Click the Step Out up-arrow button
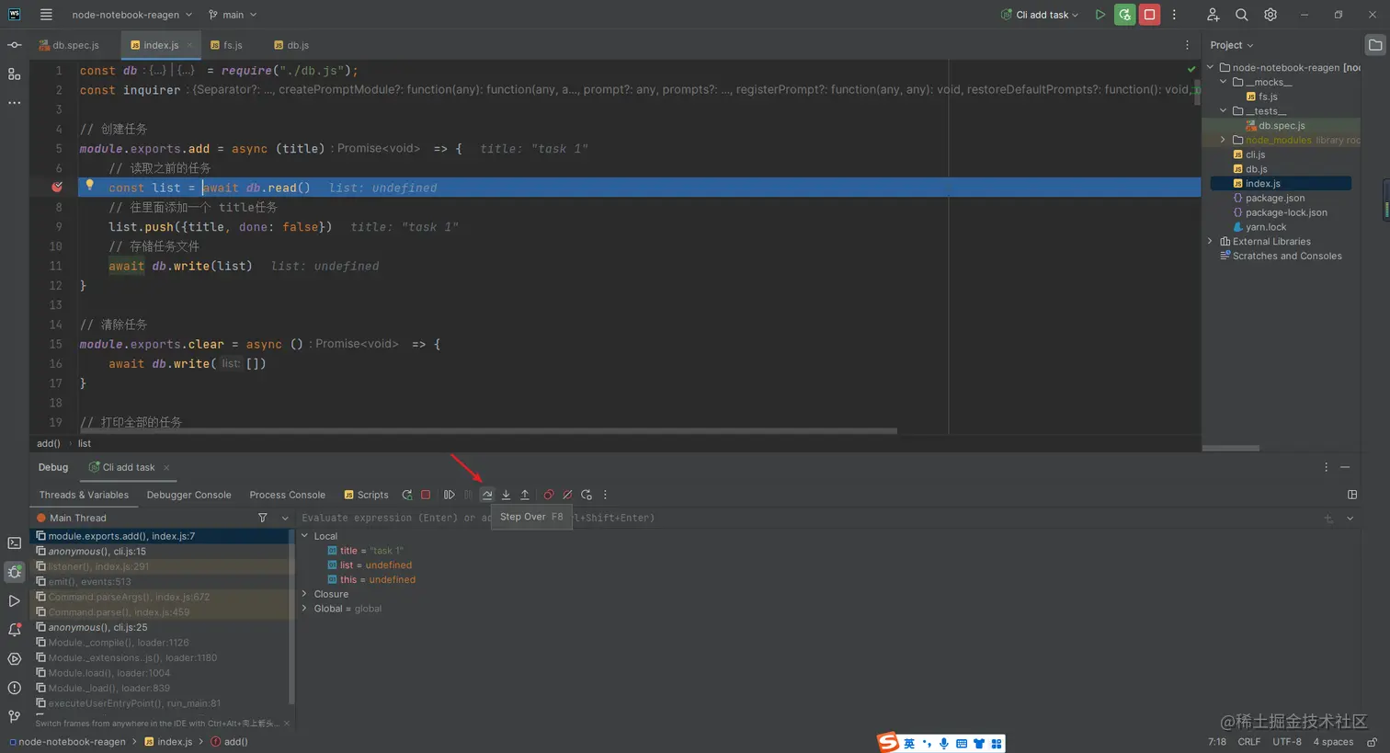Viewport: 1390px width, 753px height. click(x=525, y=495)
